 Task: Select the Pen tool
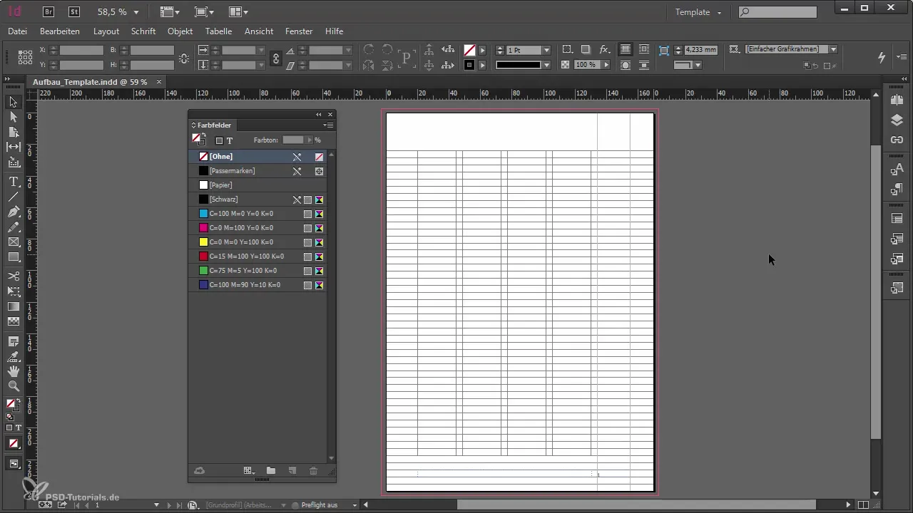click(14, 212)
